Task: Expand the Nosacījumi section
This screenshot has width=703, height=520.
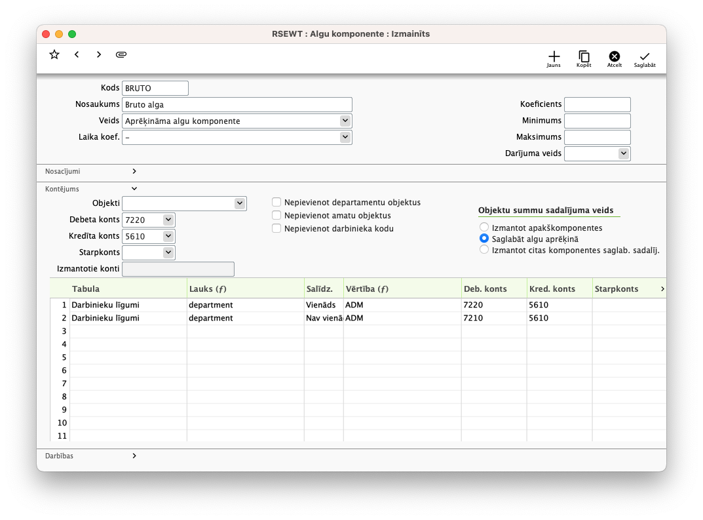Action: click(134, 171)
